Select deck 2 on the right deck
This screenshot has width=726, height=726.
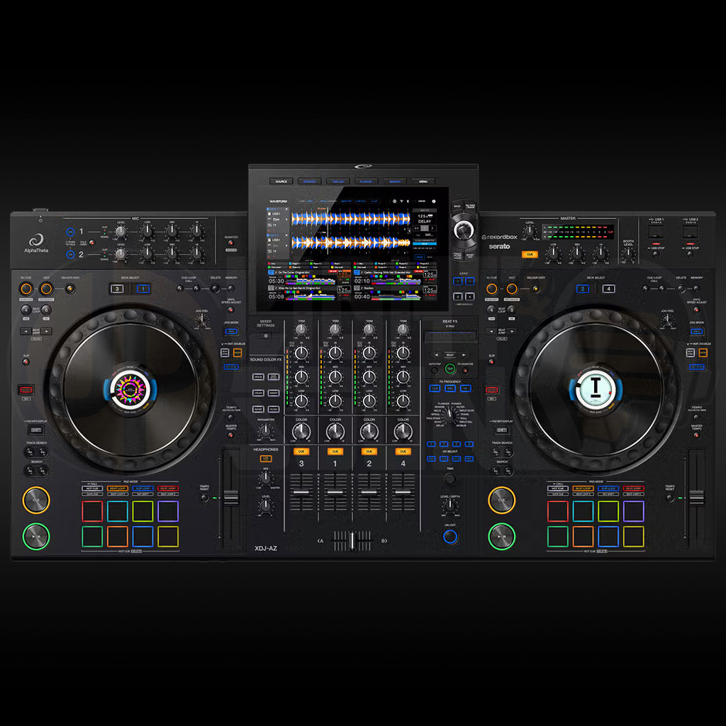click(583, 289)
